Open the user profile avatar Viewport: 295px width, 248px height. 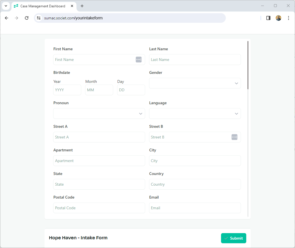[278, 18]
